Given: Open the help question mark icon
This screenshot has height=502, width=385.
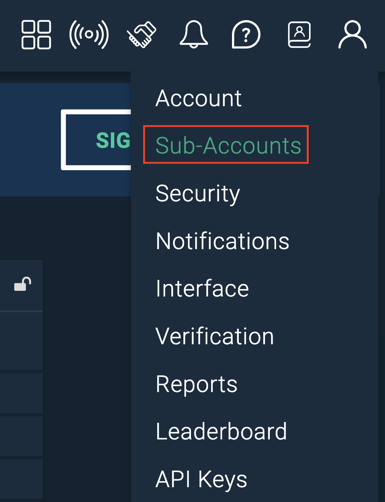Looking at the screenshot, I should tap(246, 35).
